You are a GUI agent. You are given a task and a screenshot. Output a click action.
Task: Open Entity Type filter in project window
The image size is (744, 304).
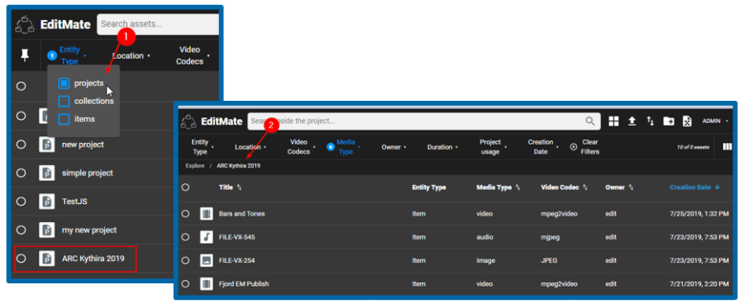point(202,147)
